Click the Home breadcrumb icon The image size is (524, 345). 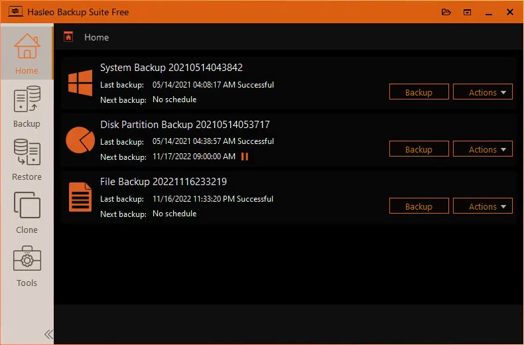pyautogui.click(x=68, y=36)
